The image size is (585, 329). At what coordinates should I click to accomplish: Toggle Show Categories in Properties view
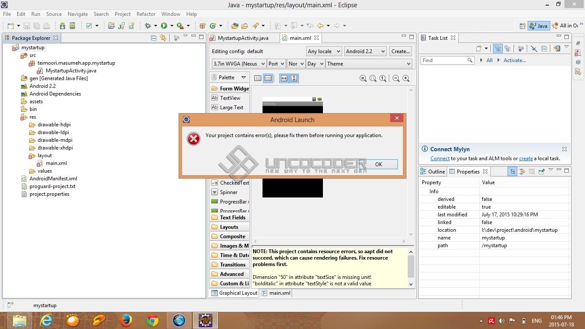513,171
